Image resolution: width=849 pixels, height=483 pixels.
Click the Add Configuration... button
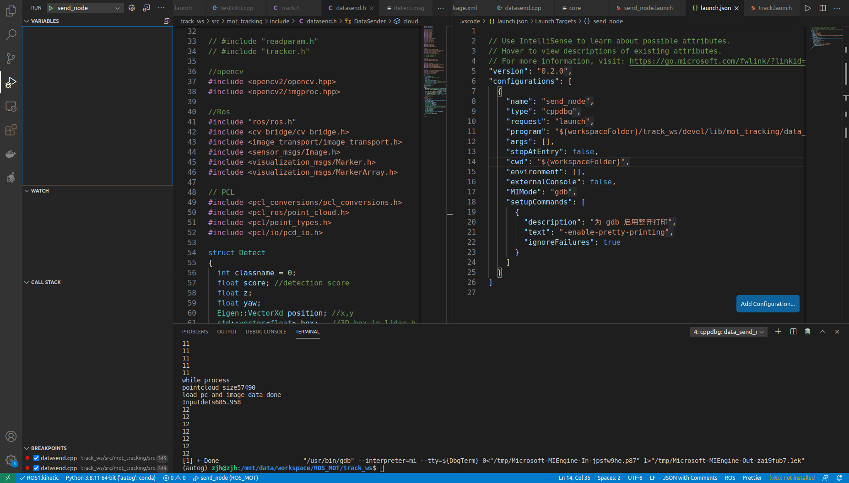[x=768, y=304]
